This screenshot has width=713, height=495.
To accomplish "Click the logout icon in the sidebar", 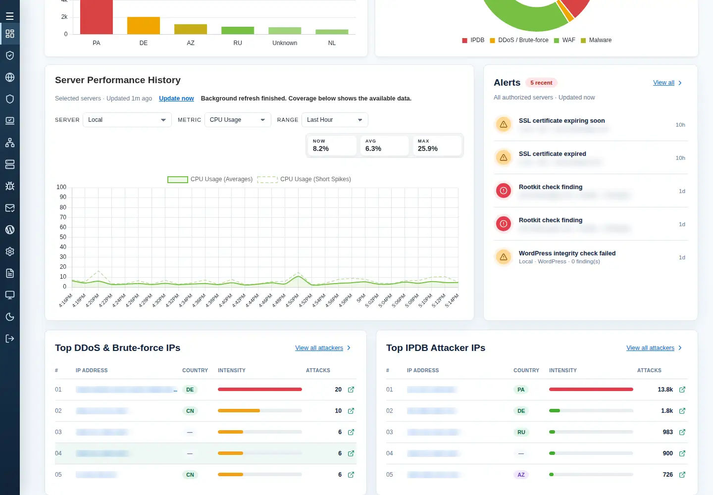I will (x=10, y=339).
